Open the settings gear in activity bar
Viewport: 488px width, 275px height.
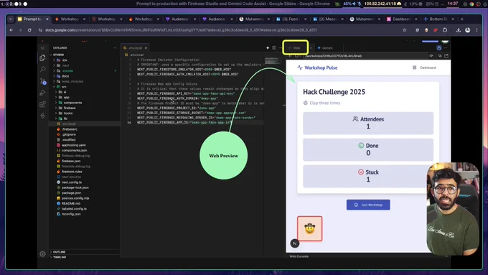point(42,254)
